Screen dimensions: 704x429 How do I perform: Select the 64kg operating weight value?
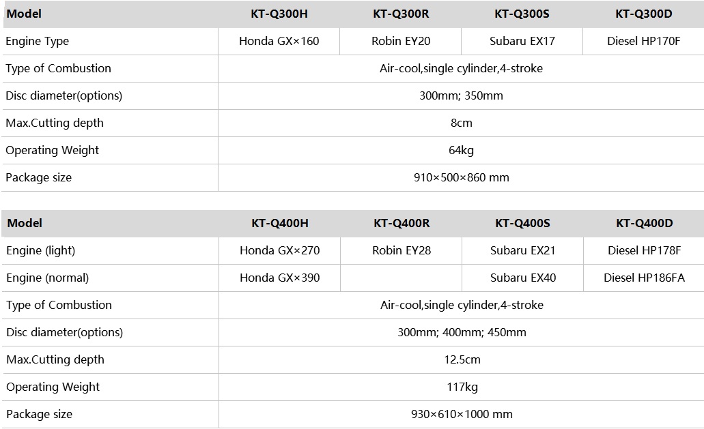click(x=461, y=150)
